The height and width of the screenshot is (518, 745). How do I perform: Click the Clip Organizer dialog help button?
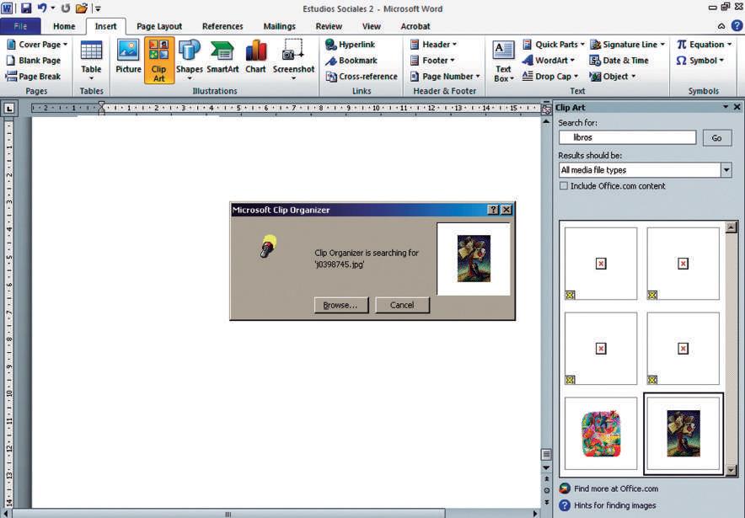(x=493, y=210)
